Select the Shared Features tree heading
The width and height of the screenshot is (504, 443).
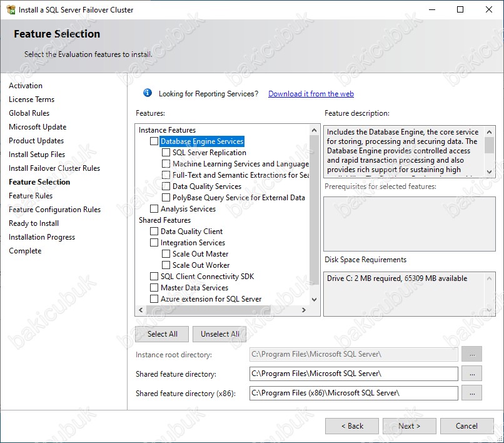(164, 220)
